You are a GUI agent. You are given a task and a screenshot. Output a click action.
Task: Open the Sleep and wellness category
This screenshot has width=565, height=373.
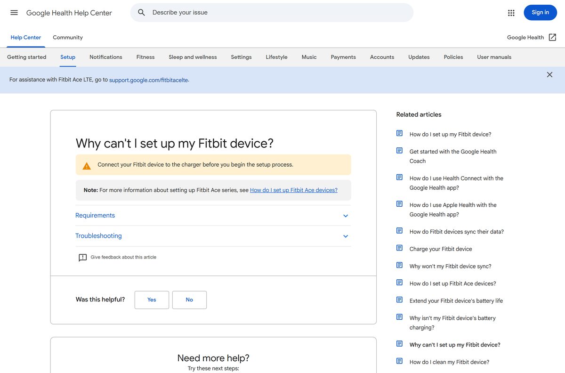(x=193, y=57)
